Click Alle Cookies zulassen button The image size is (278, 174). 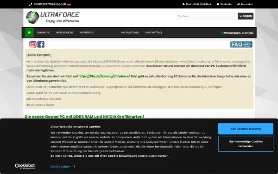[246, 129]
